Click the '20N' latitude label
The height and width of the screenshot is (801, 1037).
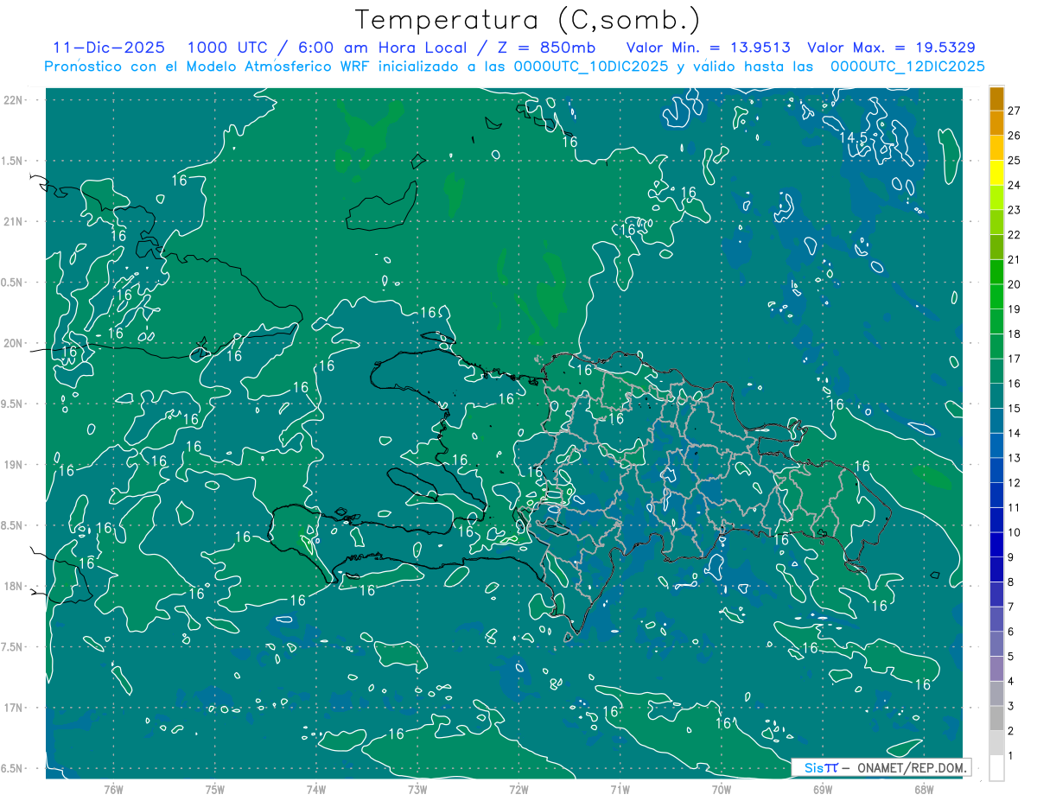[x=14, y=343]
